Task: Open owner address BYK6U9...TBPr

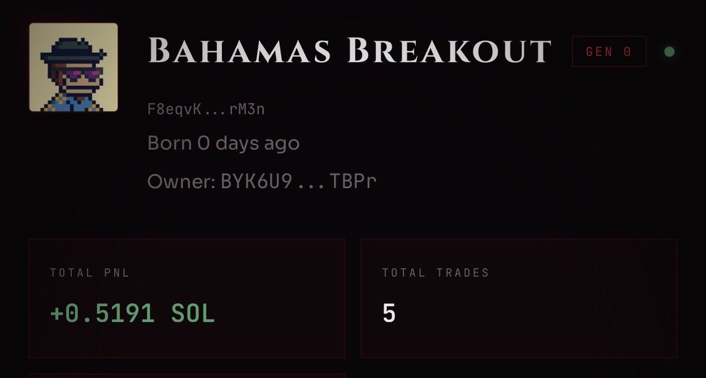Action: [298, 181]
